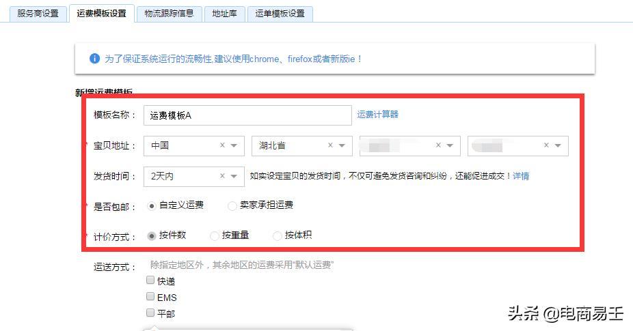Clear the blurred city selection
633x331 pixels.
tap(438, 145)
